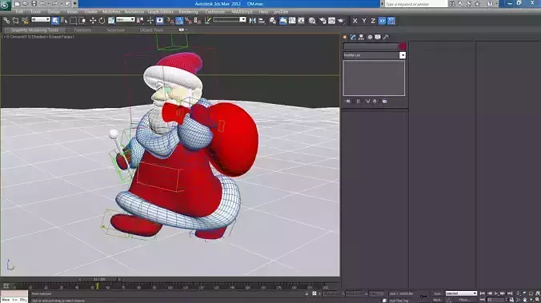Choose the Rectangular Selection Region icon
541x303 pixels.
[73, 21]
